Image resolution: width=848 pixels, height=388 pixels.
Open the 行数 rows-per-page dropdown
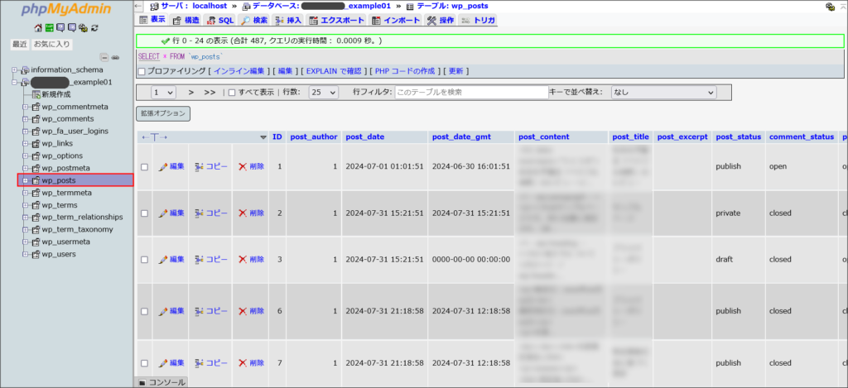tap(324, 93)
